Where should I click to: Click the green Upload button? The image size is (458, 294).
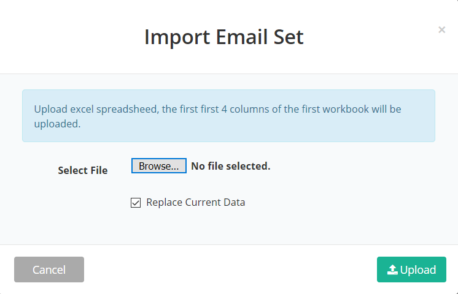pyautogui.click(x=411, y=269)
